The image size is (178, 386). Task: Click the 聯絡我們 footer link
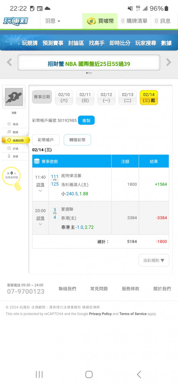click(x=67, y=289)
